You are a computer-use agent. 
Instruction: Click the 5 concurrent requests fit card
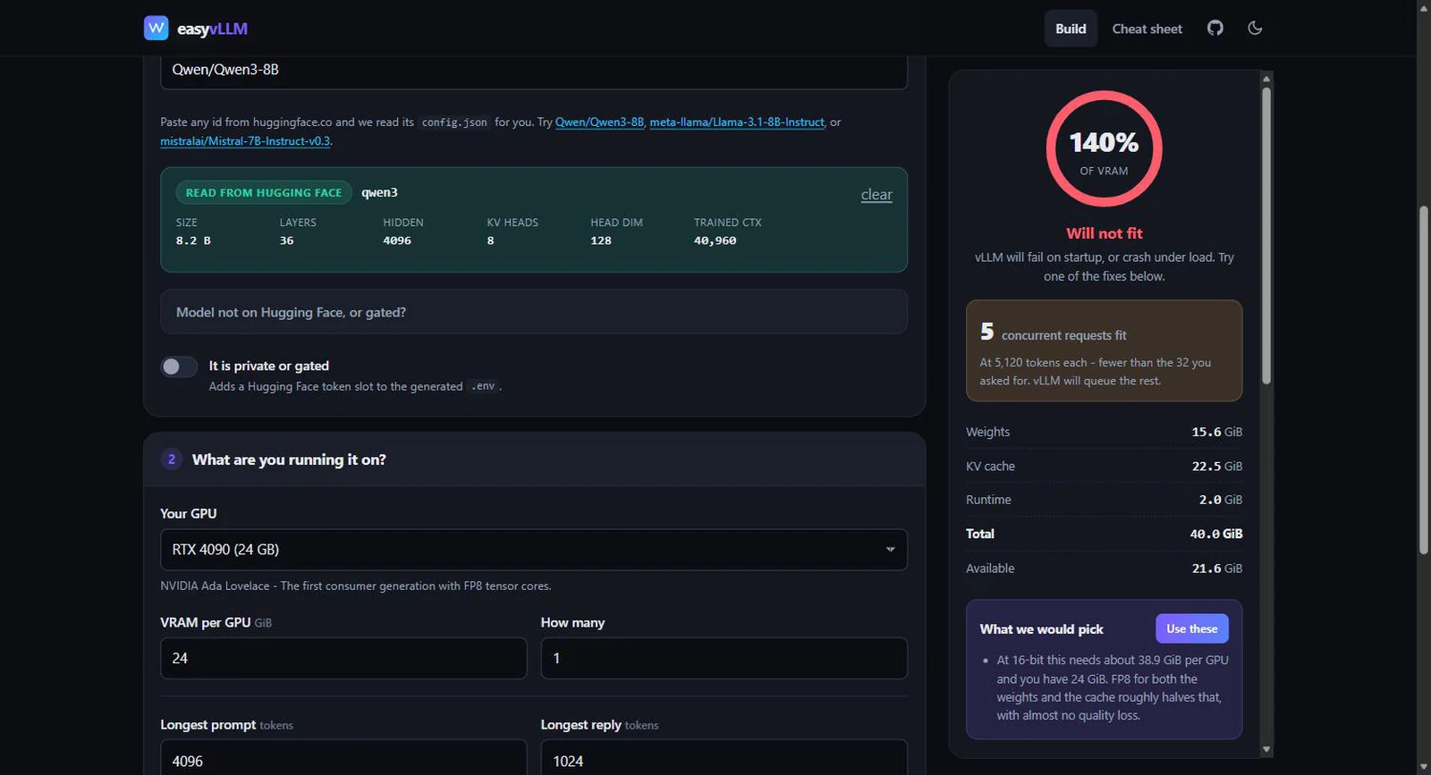pos(1104,350)
